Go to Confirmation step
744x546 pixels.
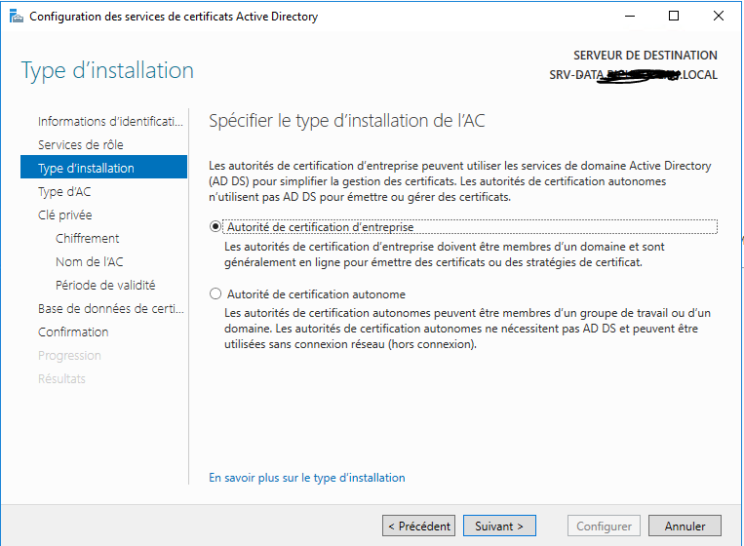point(73,332)
